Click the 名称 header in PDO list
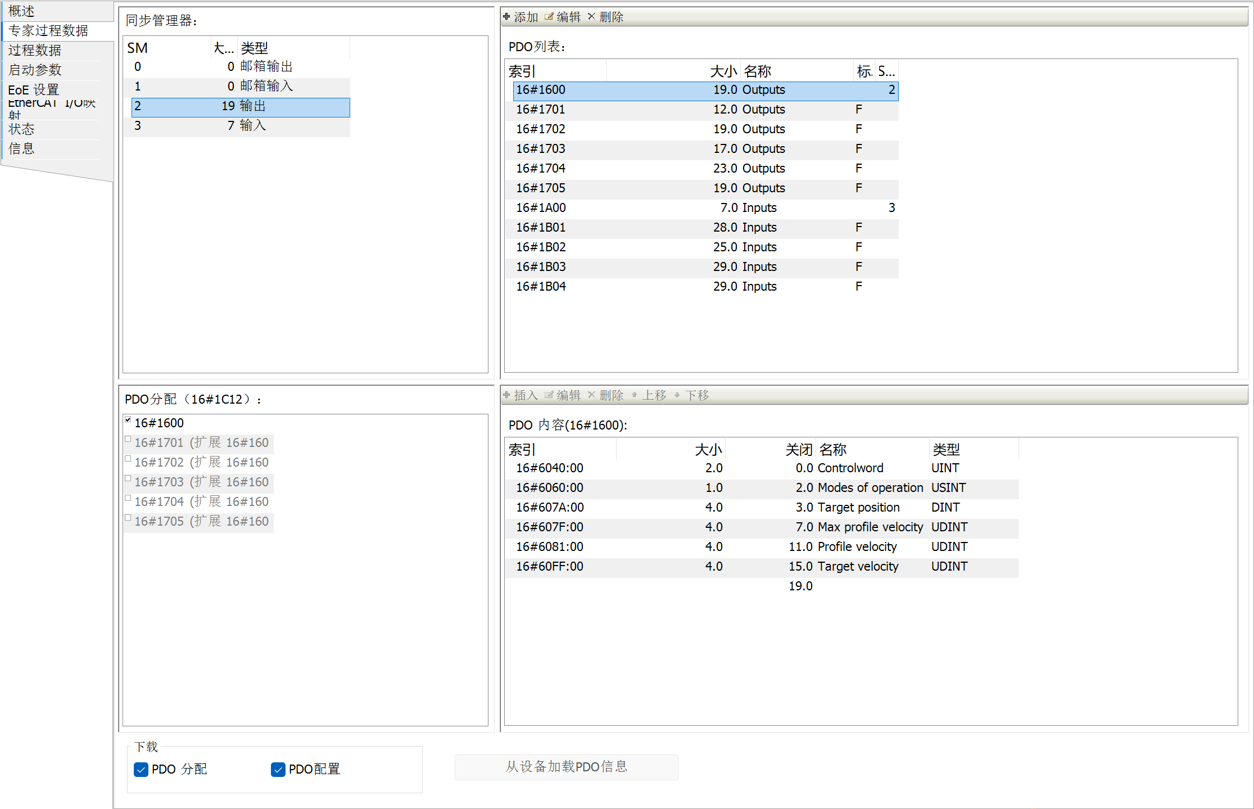This screenshot has height=809, width=1254. coord(797,71)
